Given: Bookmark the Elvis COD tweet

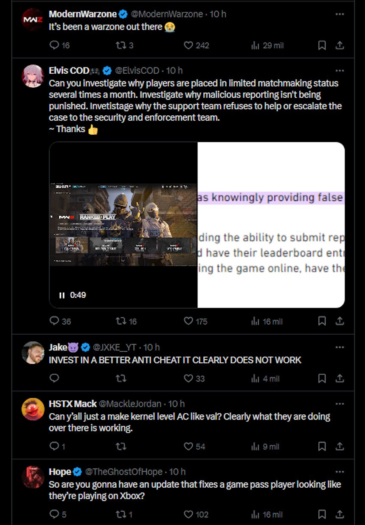Looking at the screenshot, I should (x=322, y=321).
